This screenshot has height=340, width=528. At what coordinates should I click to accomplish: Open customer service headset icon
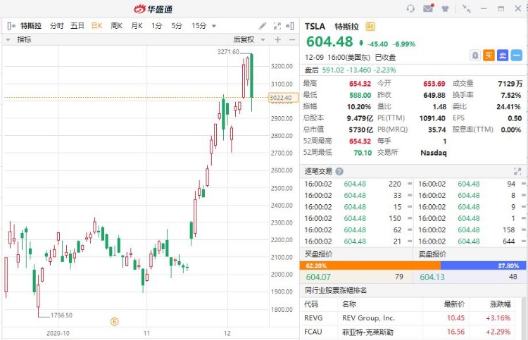[410, 8]
